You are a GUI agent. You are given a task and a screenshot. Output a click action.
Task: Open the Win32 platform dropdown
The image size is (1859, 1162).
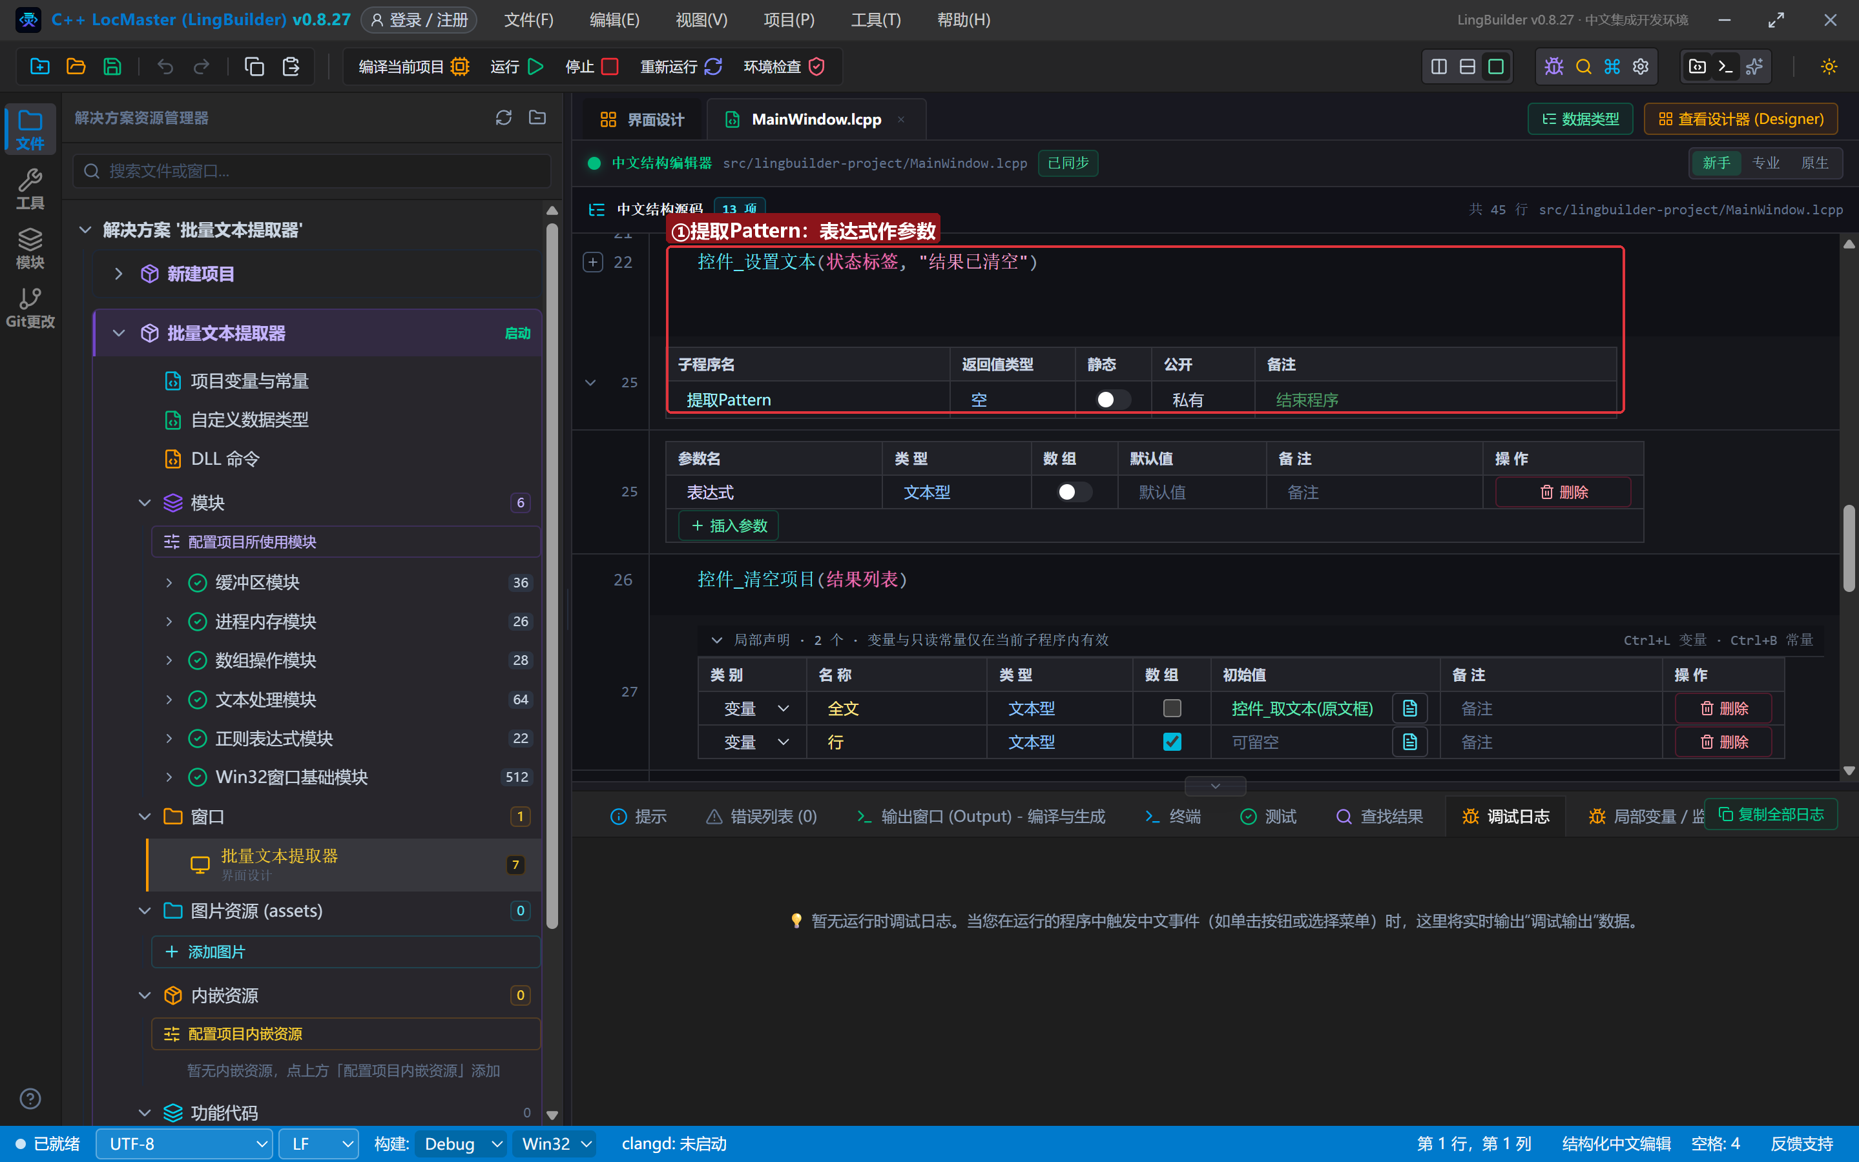pos(555,1143)
